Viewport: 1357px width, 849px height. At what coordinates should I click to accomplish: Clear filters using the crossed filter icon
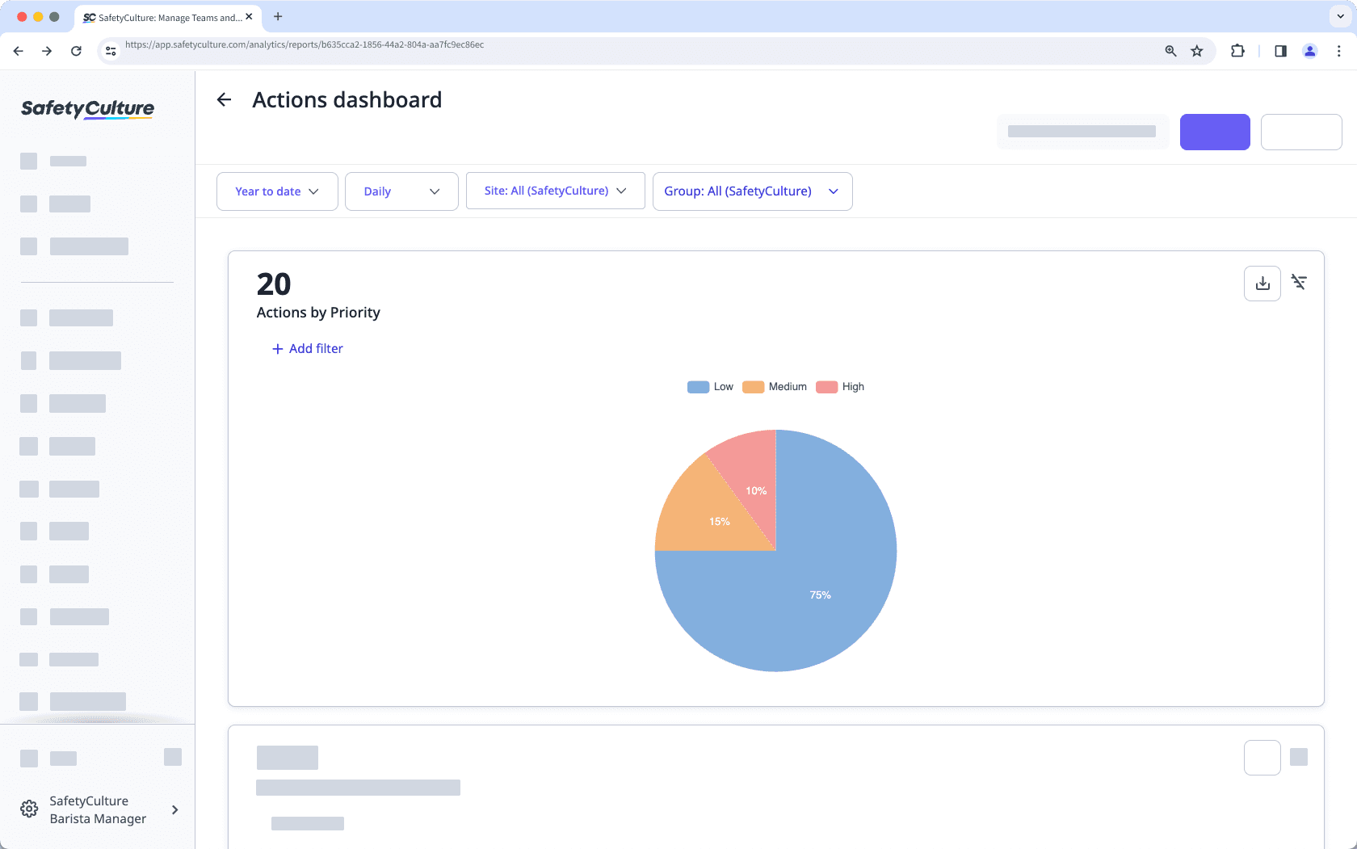click(1299, 283)
